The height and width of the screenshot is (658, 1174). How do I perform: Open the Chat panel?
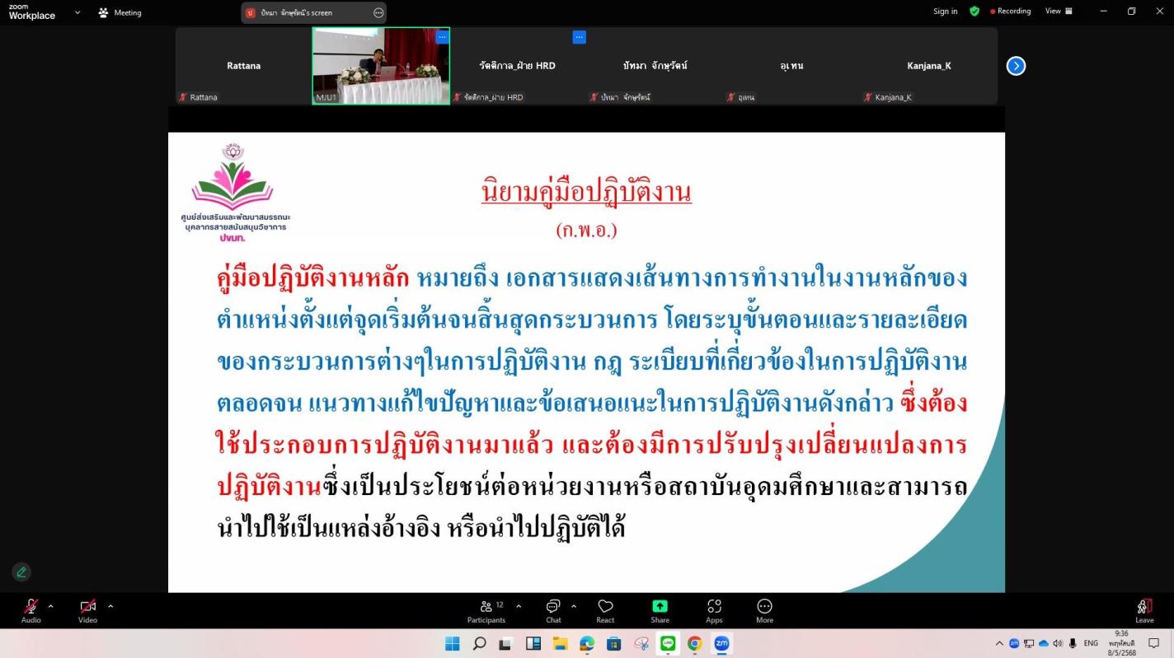pyautogui.click(x=553, y=610)
